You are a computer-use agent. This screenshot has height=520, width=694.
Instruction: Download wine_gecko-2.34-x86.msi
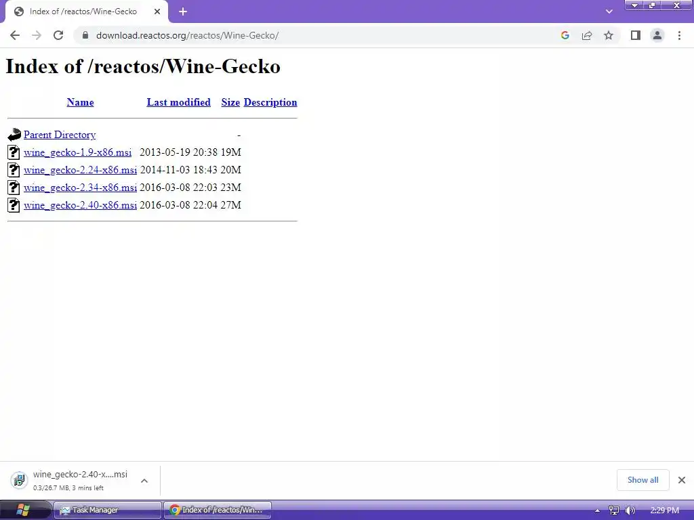80,188
